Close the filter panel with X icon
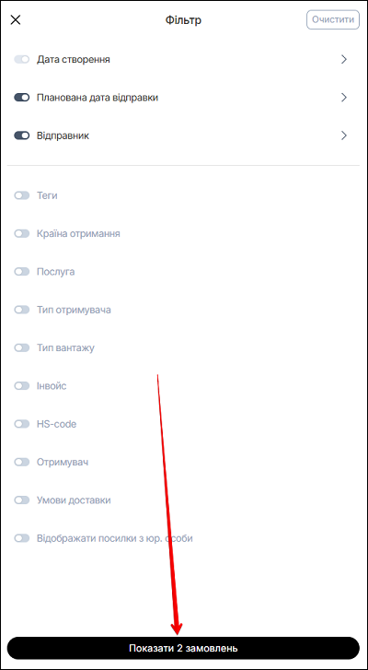The height and width of the screenshot is (670, 368). pyautogui.click(x=16, y=19)
